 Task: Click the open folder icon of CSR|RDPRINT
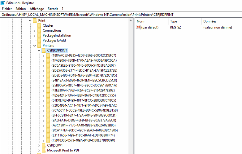point(44,50)
